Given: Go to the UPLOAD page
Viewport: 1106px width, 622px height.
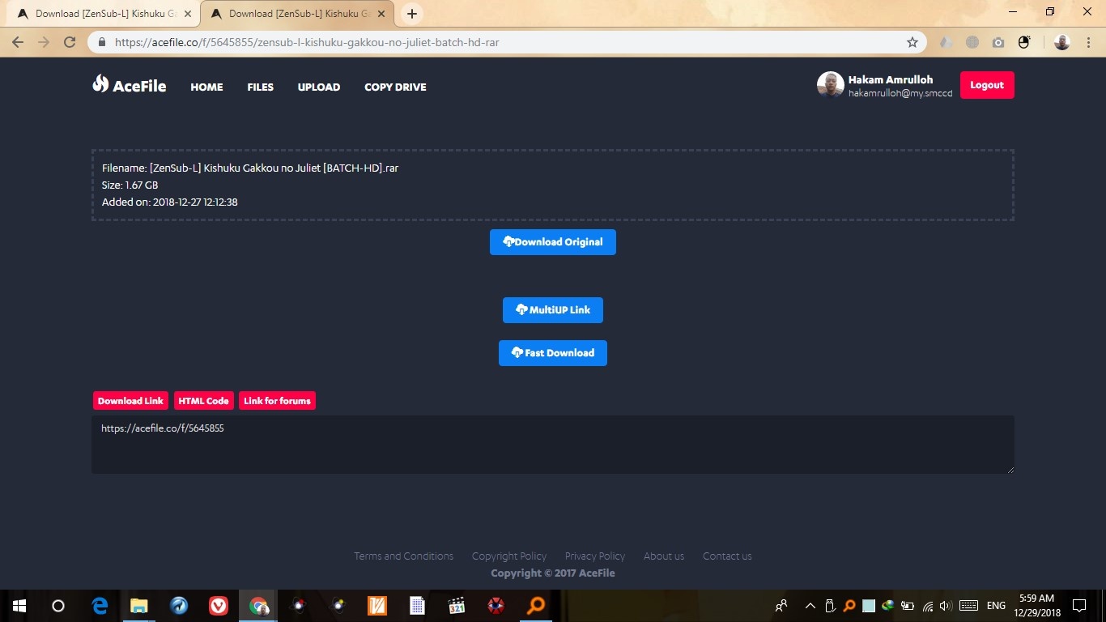Looking at the screenshot, I should [318, 87].
